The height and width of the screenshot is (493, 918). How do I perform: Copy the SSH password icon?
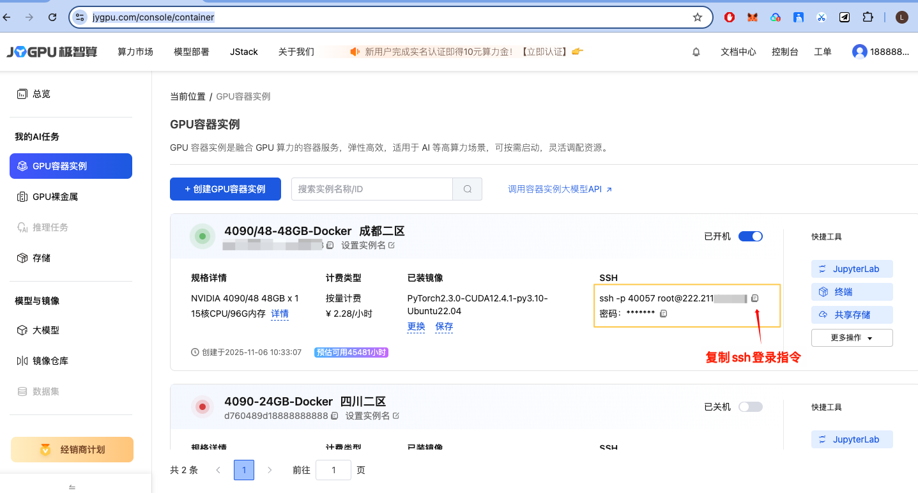[x=663, y=314]
